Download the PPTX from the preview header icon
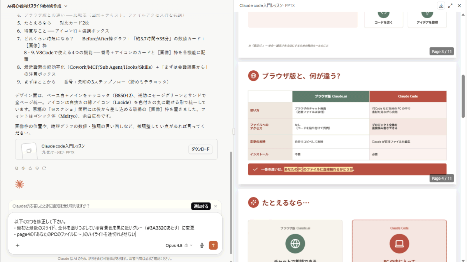 click(441, 5)
